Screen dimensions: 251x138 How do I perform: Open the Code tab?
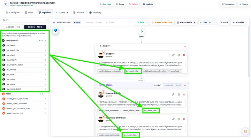[62, 13]
